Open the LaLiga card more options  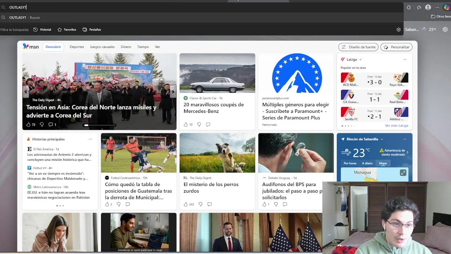[405, 59]
